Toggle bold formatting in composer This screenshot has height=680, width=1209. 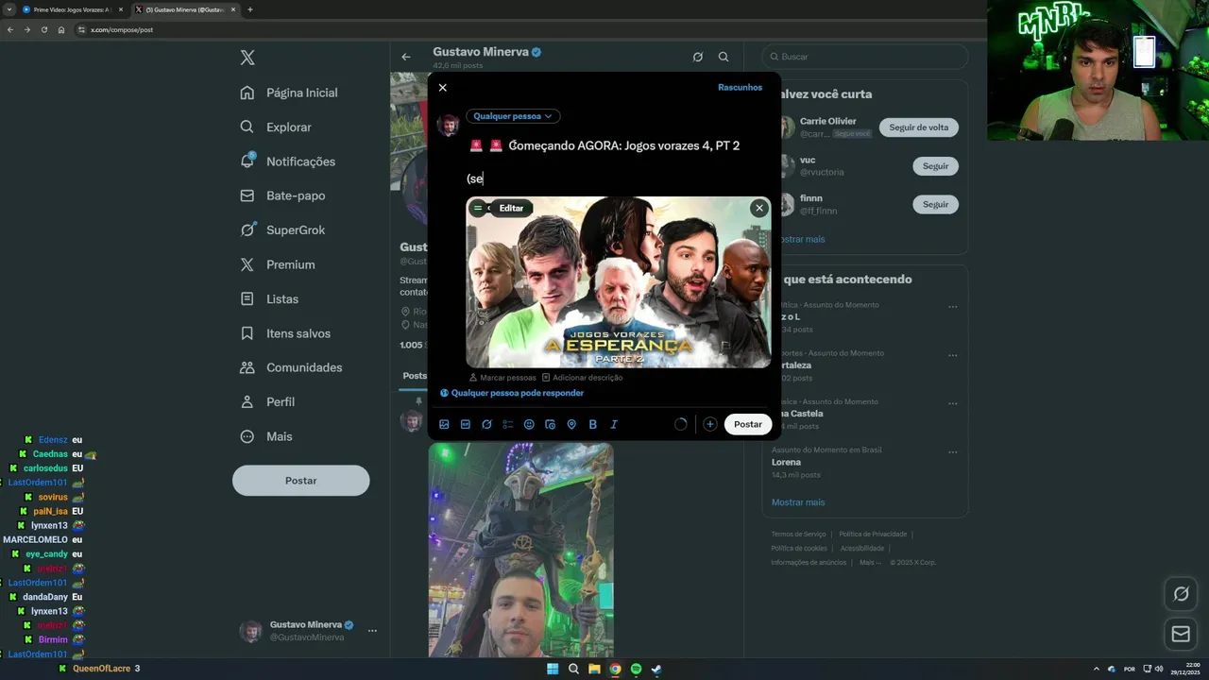pos(592,425)
